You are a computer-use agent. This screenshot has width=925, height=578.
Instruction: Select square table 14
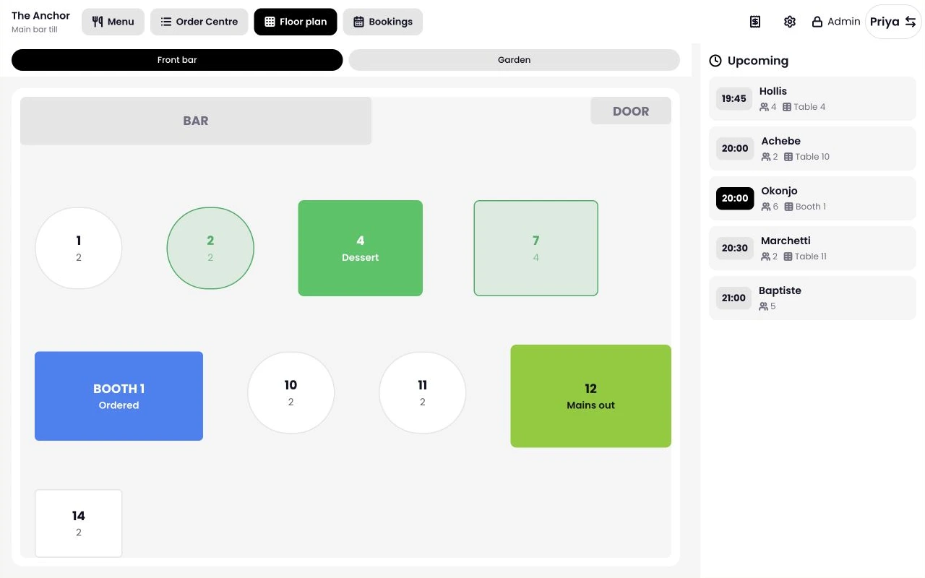click(x=79, y=524)
